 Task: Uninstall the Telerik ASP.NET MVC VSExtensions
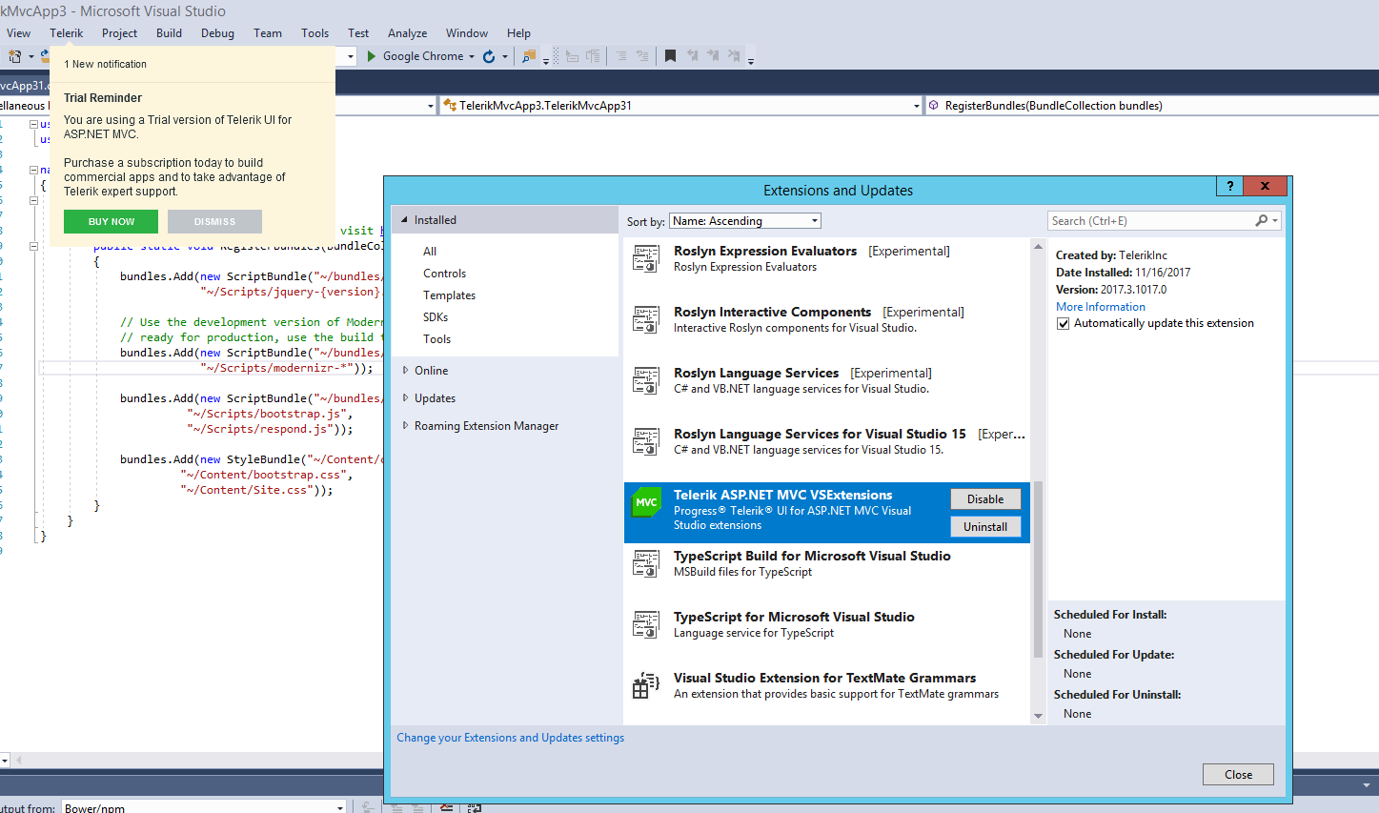[985, 527]
